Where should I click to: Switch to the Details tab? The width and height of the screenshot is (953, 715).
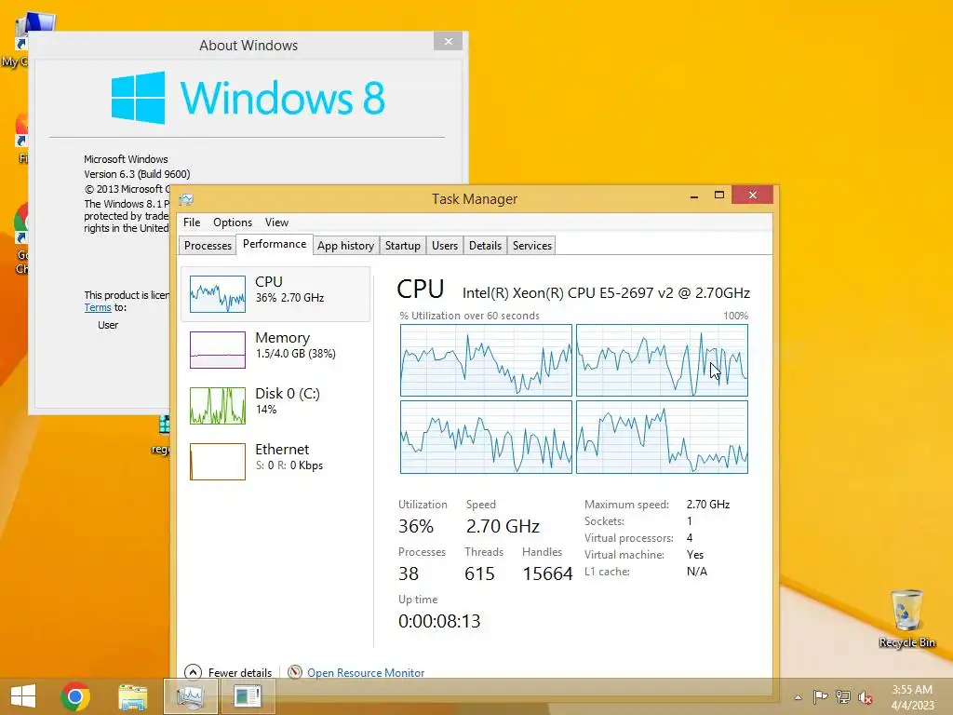click(x=485, y=246)
